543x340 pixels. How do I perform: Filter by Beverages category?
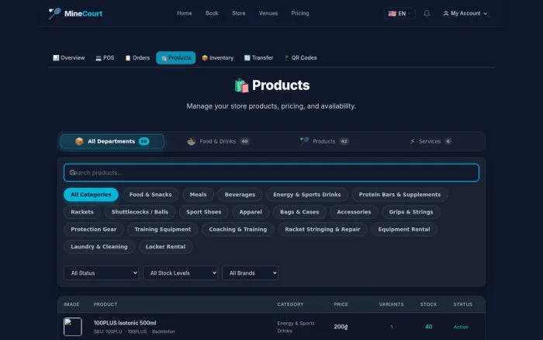(240, 195)
